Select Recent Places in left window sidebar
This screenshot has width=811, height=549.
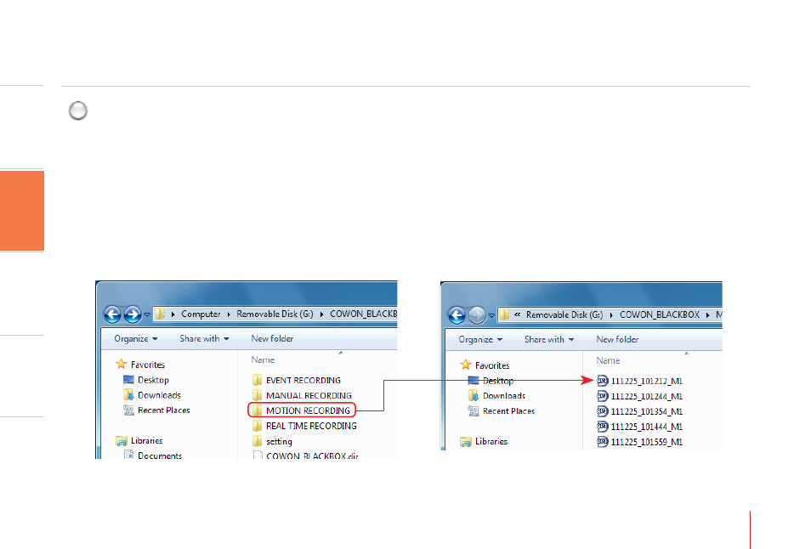pos(156,410)
